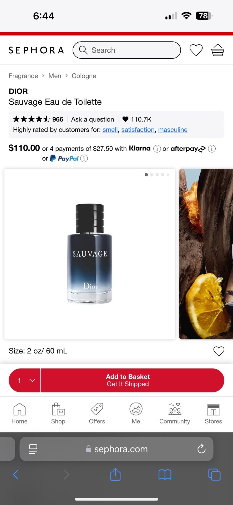Toggle heart to love this size
Screen dimensions: 233x505
[219, 351]
